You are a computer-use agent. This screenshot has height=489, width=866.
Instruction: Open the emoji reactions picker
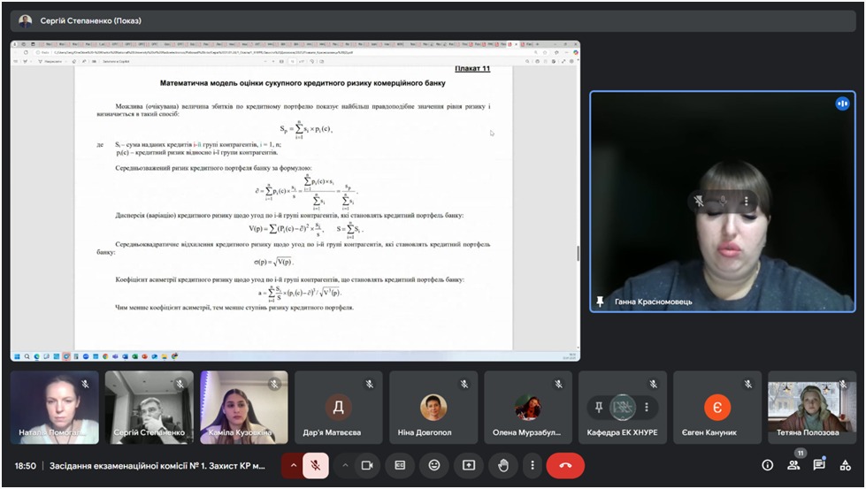434,465
